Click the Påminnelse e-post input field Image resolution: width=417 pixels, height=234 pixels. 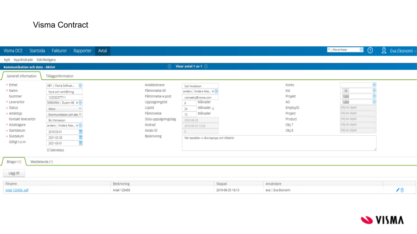click(x=200, y=97)
